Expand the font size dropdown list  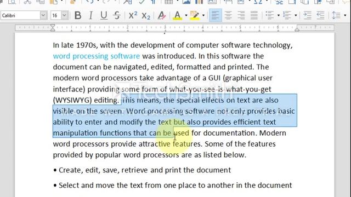click(x=64, y=15)
